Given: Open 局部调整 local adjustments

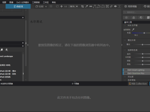Looking at the screenshot, I should pos(131,6).
